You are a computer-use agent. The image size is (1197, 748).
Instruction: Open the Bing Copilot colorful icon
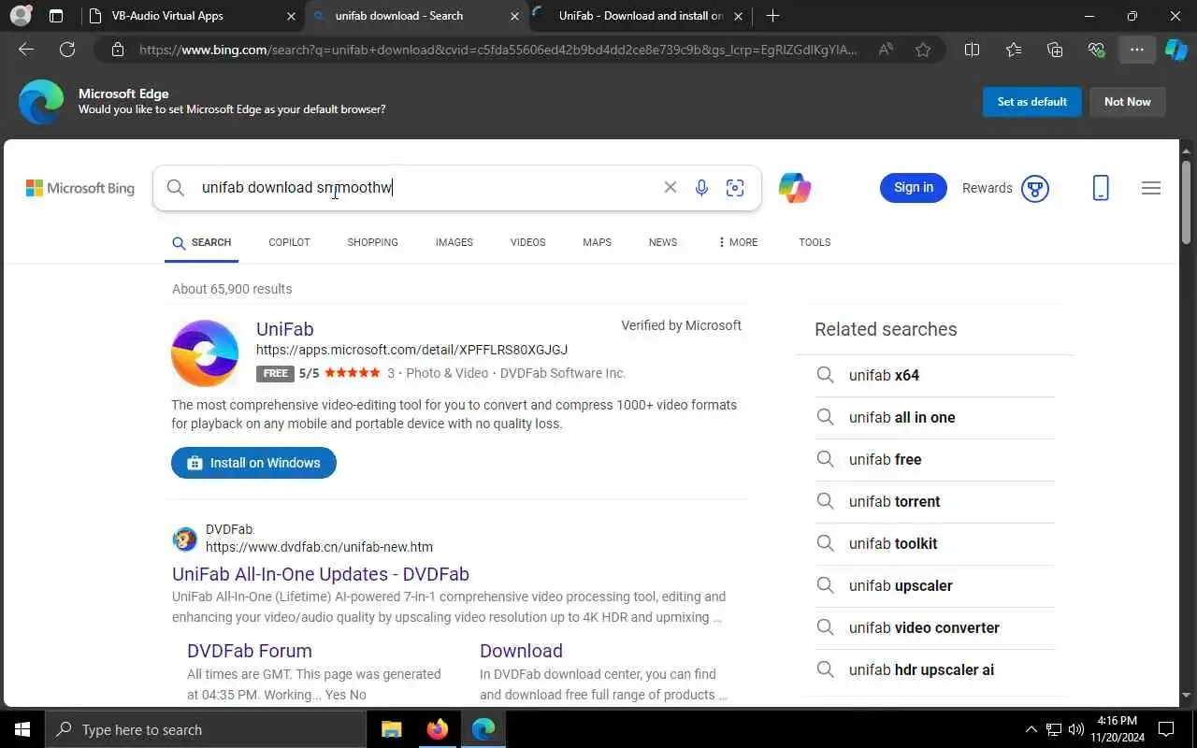click(795, 188)
